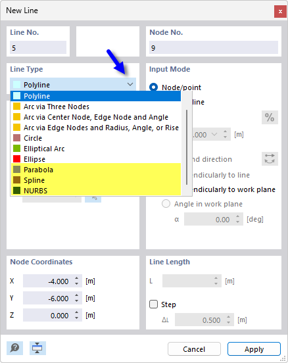This screenshot has width=288, height=363.
Task: Click the Cancel button
Action: [x=194, y=349]
